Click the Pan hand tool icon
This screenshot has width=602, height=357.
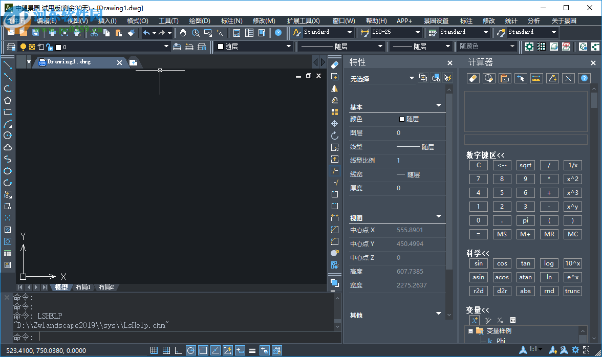(x=183, y=33)
